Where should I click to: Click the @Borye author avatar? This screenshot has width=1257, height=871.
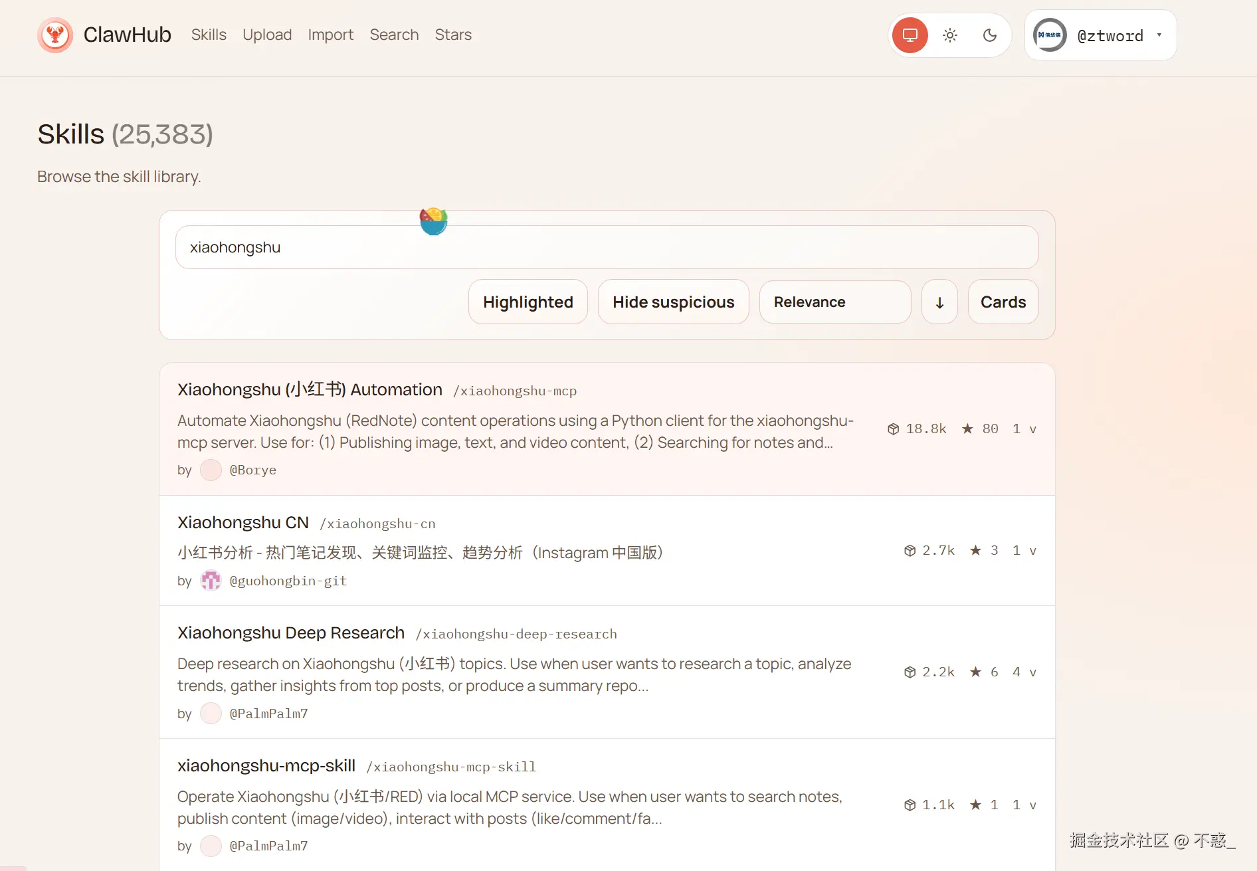click(x=211, y=470)
